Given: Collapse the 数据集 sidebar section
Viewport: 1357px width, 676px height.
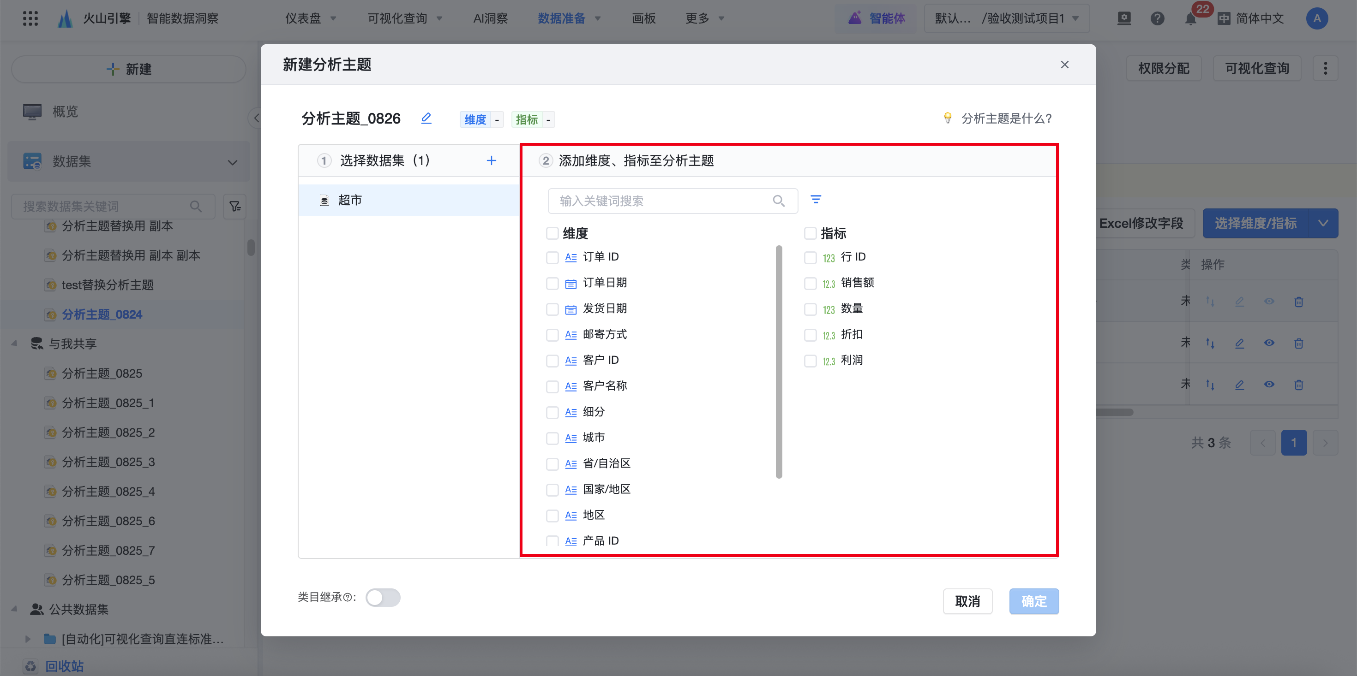Looking at the screenshot, I should coord(232,162).
